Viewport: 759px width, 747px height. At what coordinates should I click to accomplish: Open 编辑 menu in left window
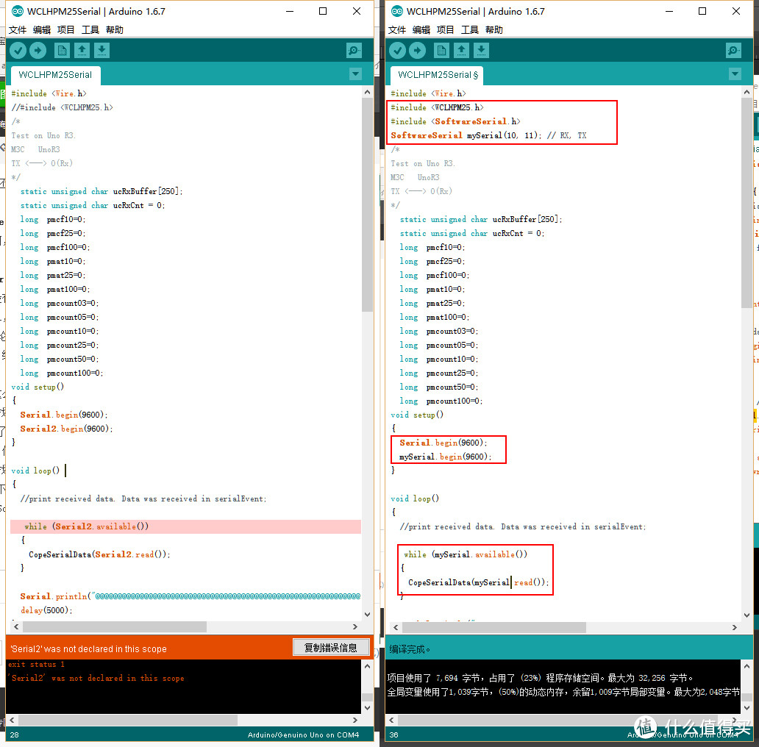pos(42,30)
